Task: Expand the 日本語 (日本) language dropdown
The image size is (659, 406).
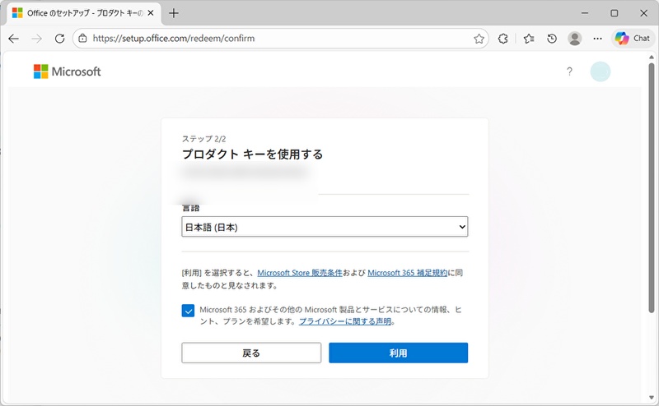Action: click(325, 227)
